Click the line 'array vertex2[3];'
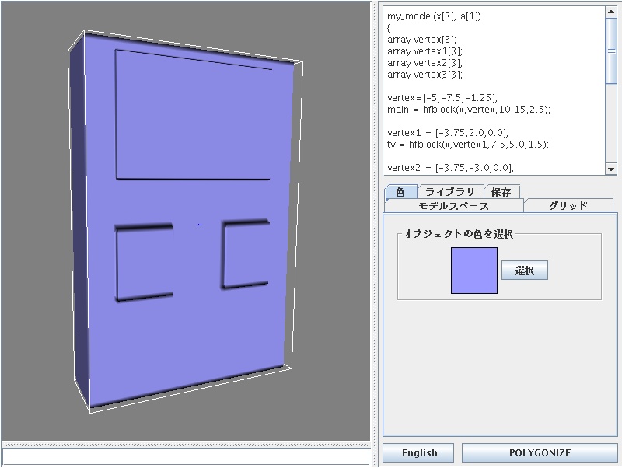This screenshot has width=622, height=468. click(x=425, y=63)
